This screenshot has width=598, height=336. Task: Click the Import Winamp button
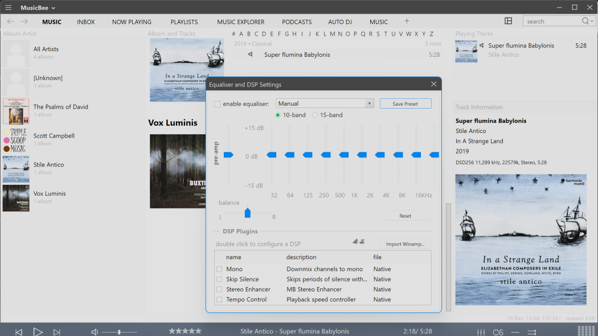point(405,244)
